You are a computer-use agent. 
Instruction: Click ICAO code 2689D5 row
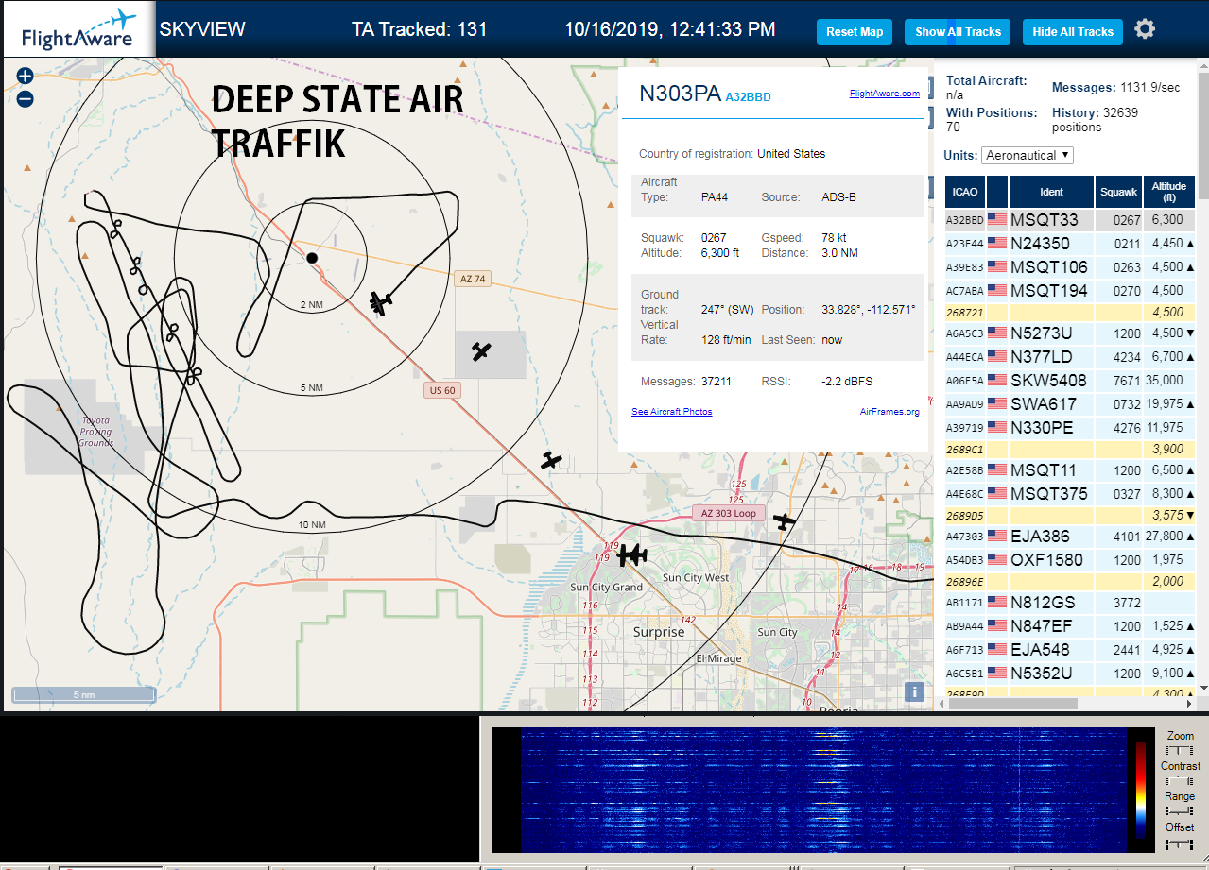click(x=1070, y=516)
